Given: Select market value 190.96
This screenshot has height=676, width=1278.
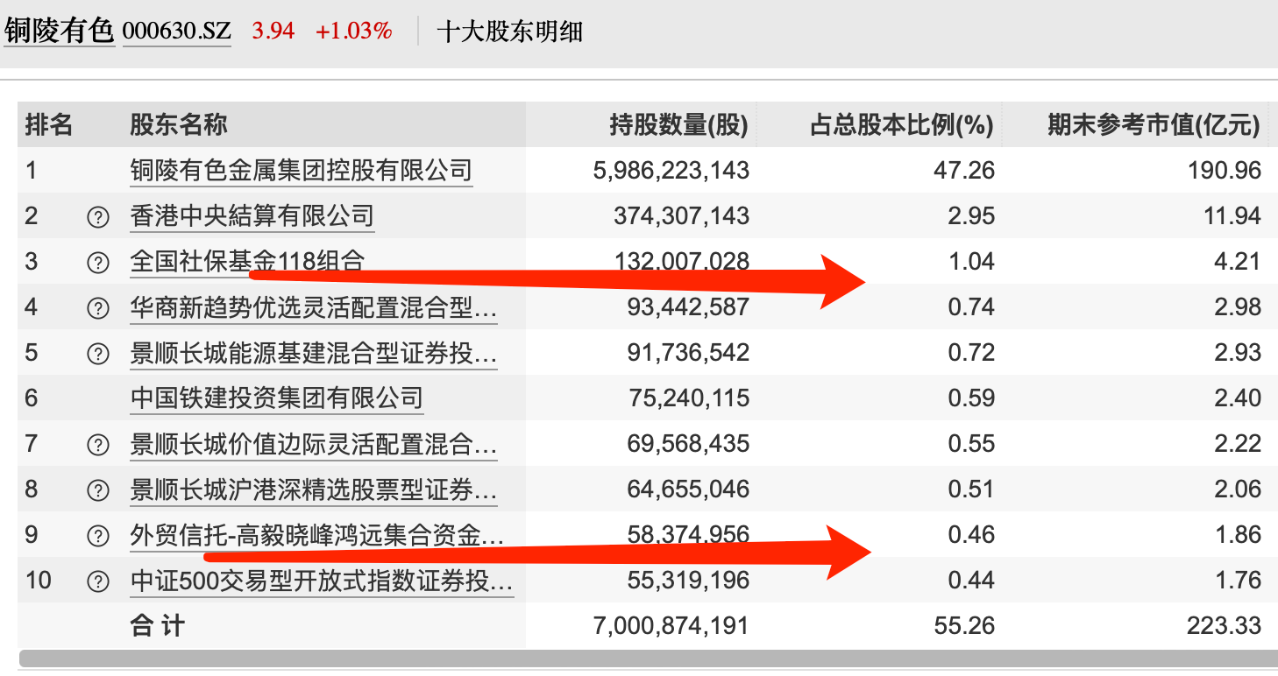Looking at the screenshot, I should 1225,170.
